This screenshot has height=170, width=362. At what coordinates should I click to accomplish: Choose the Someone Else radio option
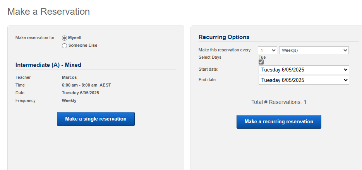(64, 46)
